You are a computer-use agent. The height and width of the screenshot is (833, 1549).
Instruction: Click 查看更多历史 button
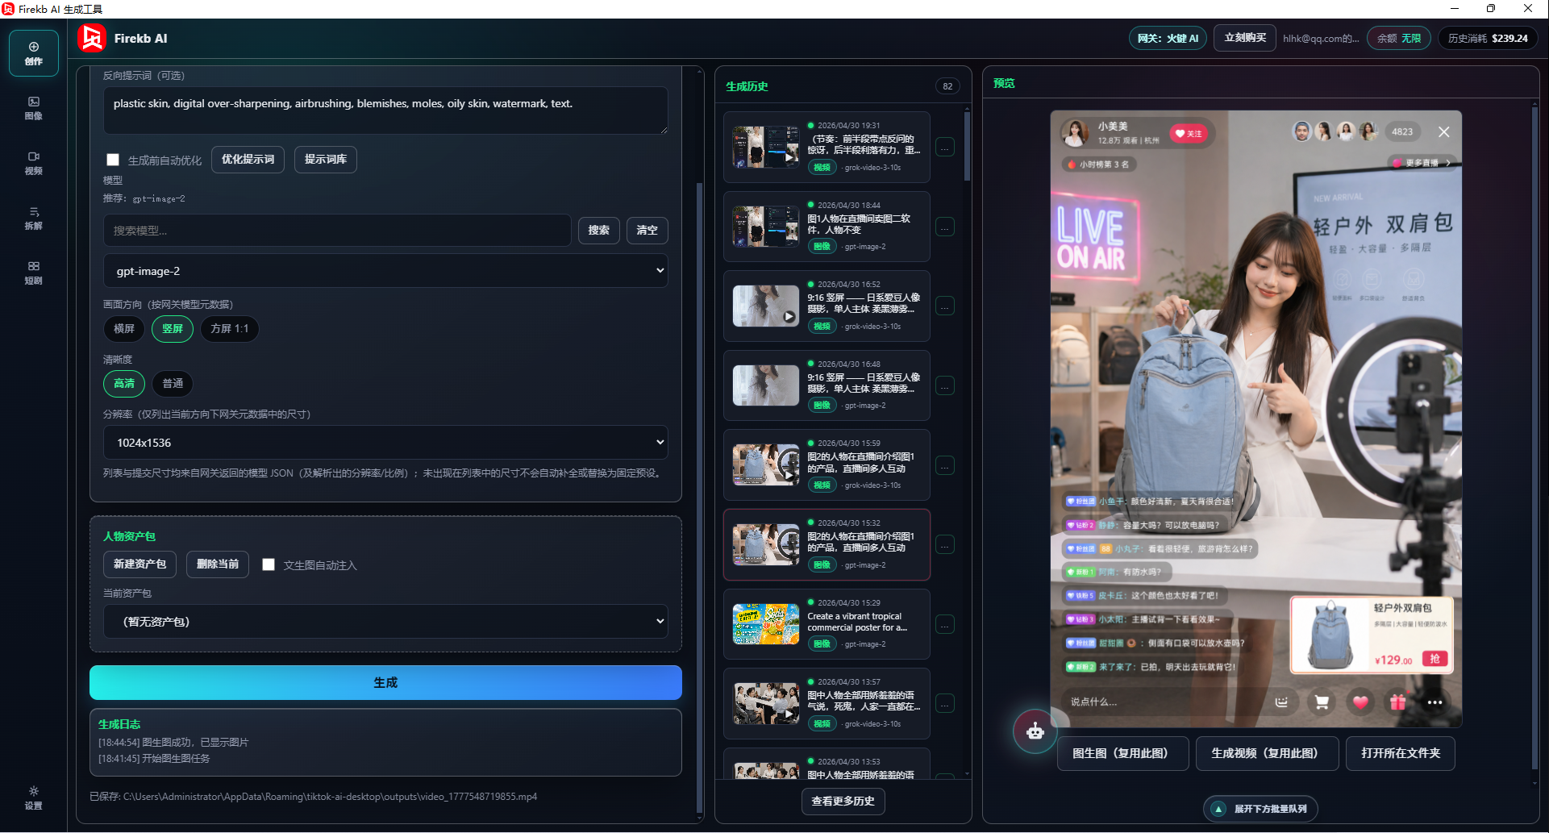click(843, 801)
